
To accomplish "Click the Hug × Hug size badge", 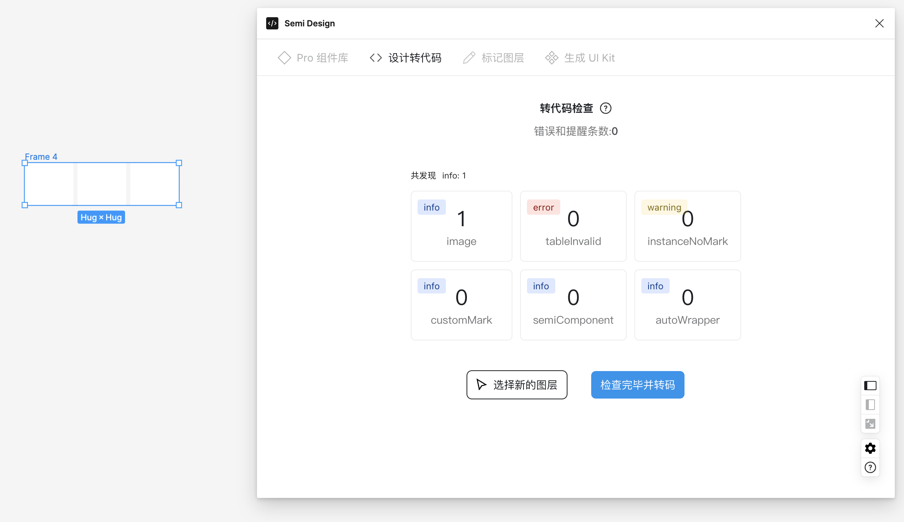I will tap(101, 217).
